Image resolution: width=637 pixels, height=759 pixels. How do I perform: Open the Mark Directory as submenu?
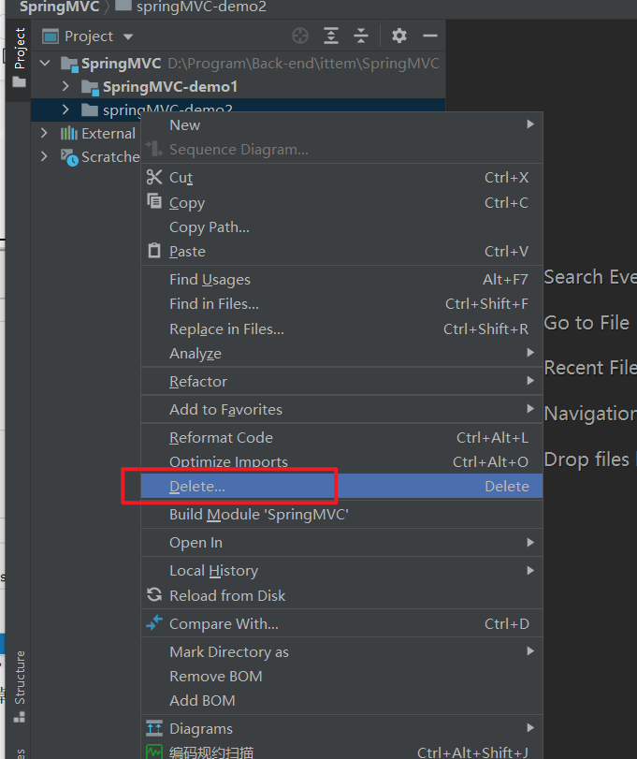(x=341, y=651)
